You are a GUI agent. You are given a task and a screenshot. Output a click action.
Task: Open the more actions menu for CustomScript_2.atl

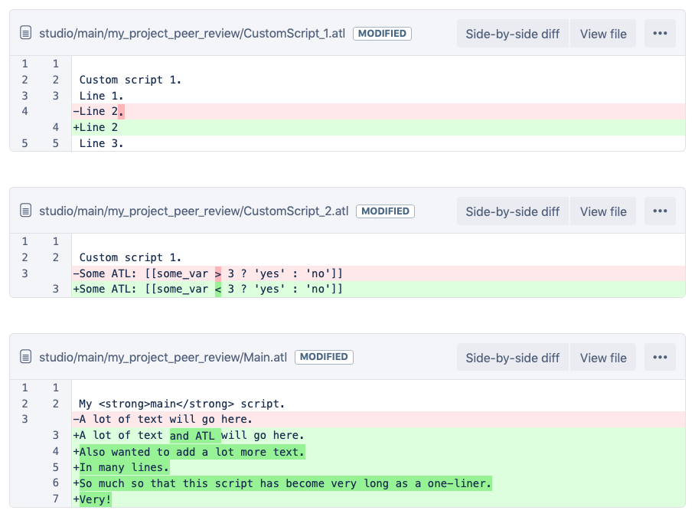[x=660, y=211]
